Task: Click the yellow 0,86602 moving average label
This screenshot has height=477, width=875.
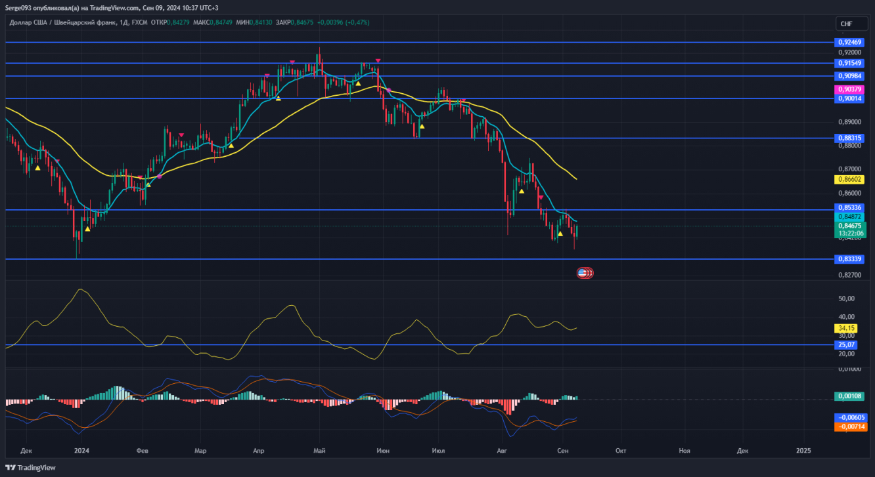Action: click(x=850, y=179)
